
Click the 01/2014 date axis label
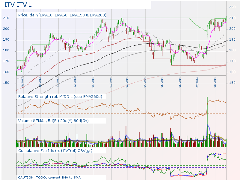tap(93, 82)
